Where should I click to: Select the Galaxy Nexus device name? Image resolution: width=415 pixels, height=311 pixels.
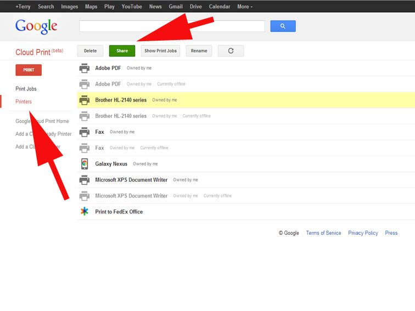pos(111,163)
